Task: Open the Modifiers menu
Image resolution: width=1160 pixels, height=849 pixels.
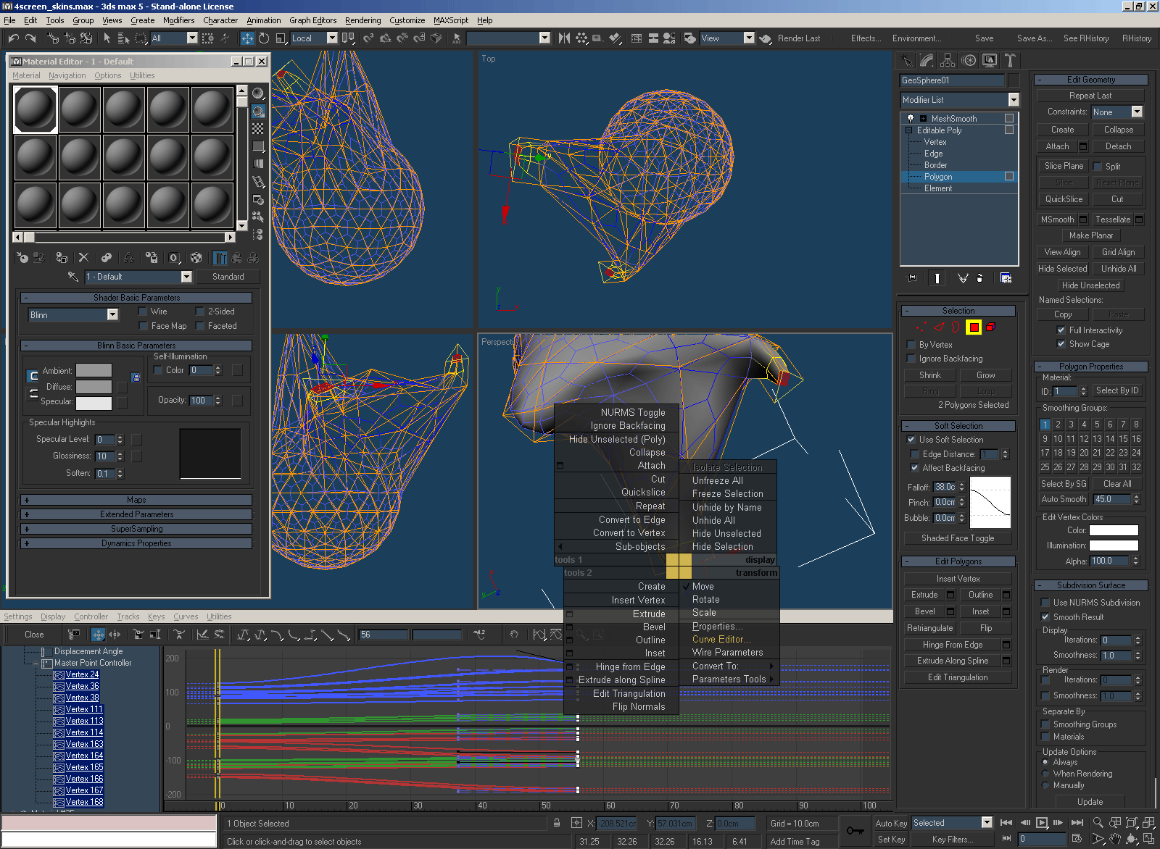Action: pyautogui.click(x=178, y=20)
